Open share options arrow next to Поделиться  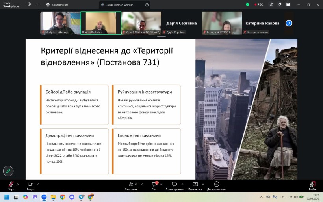[x=203, y=184]
